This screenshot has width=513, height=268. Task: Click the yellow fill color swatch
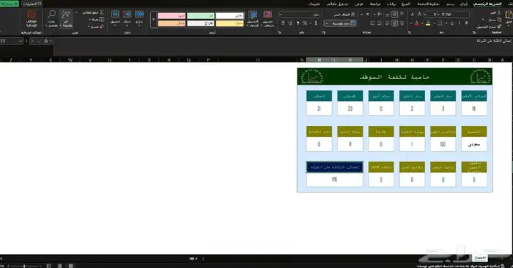coord(428,23)
